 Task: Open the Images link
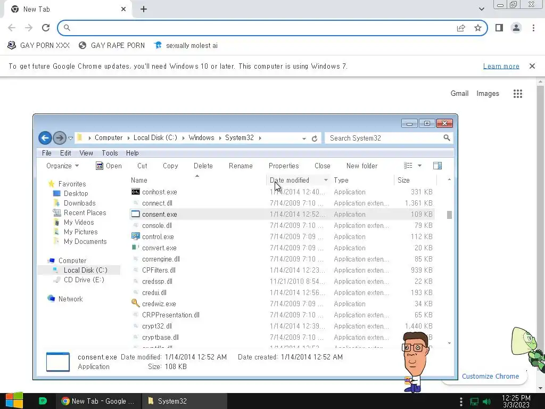(x=488, y=94)
